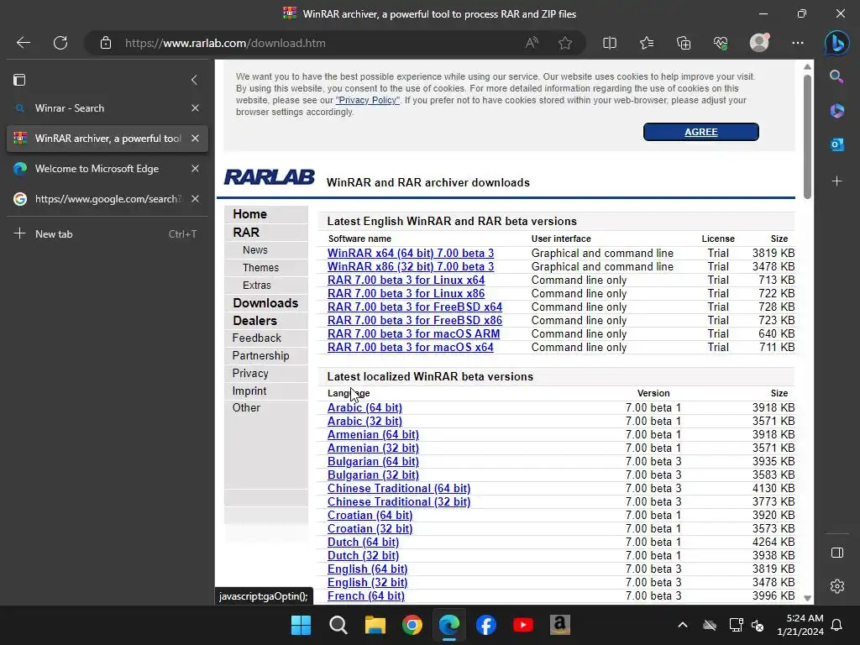Download WinRAR x86 (32 bit) 7.00 beta 3

[410, 266]
